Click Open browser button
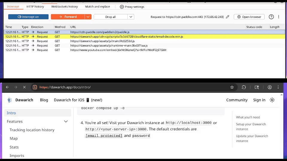Viewport: 287px width, 161px height. [x=249, y=17]
